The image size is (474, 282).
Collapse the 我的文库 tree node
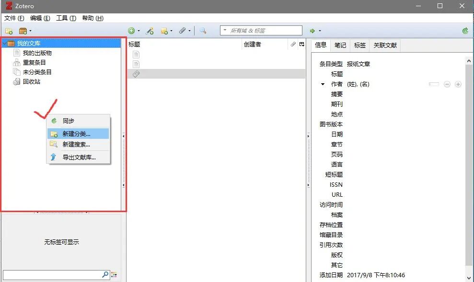(x=4, y=44)
